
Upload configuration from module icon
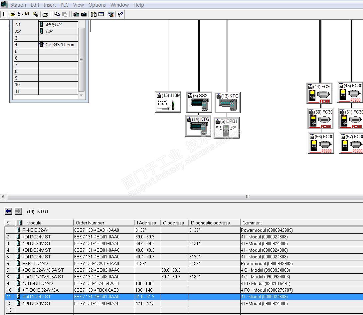(84, 14)
